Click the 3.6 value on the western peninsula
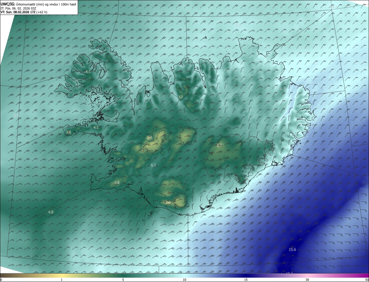The image size is (369, 282). pyautogui.click(x=68, y=132)
